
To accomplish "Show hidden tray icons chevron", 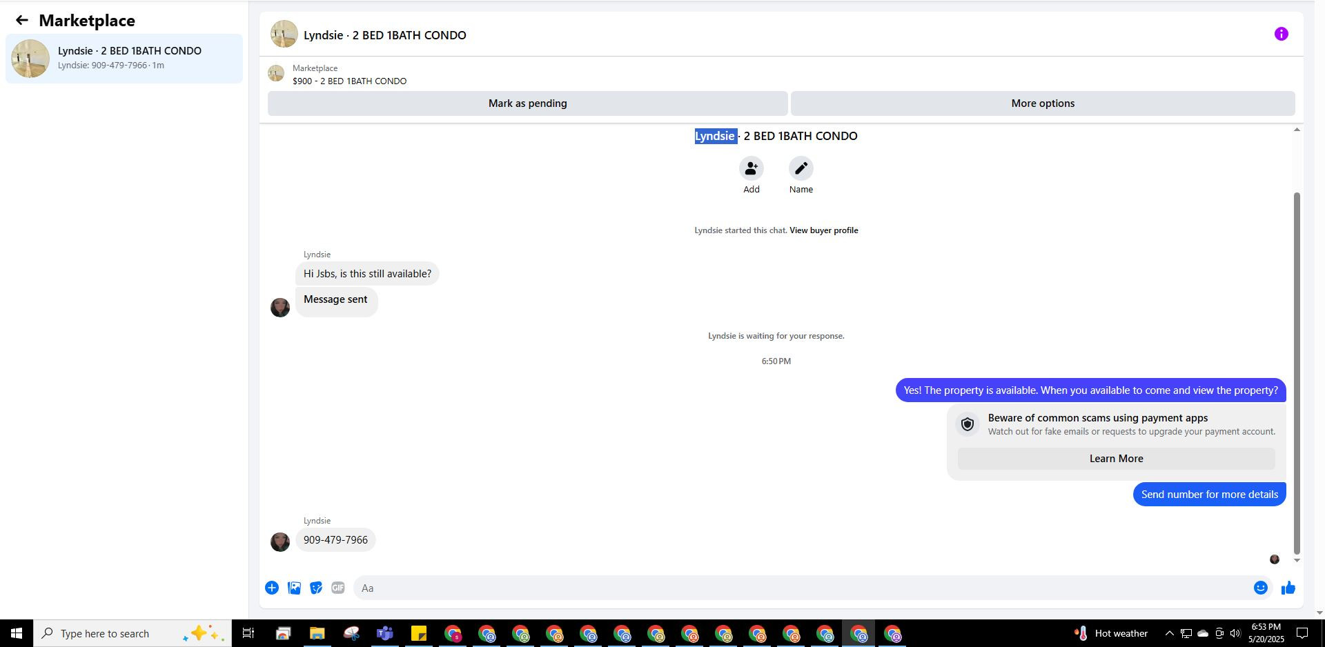I will click(x=1169, y=633).
